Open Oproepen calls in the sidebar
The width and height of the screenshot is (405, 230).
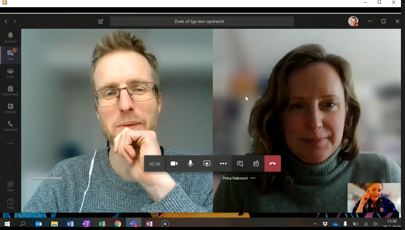coord(10,126)
